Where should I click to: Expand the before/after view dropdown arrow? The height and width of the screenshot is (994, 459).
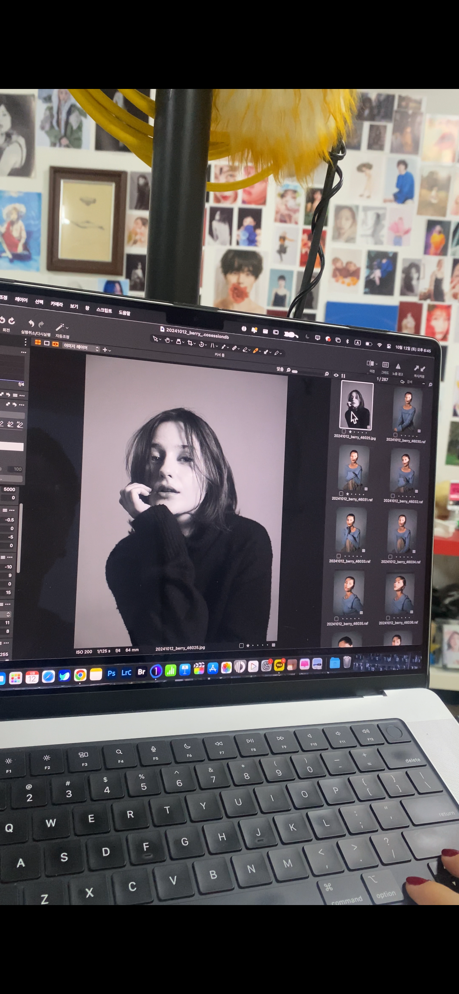click(x=377, y=364)
